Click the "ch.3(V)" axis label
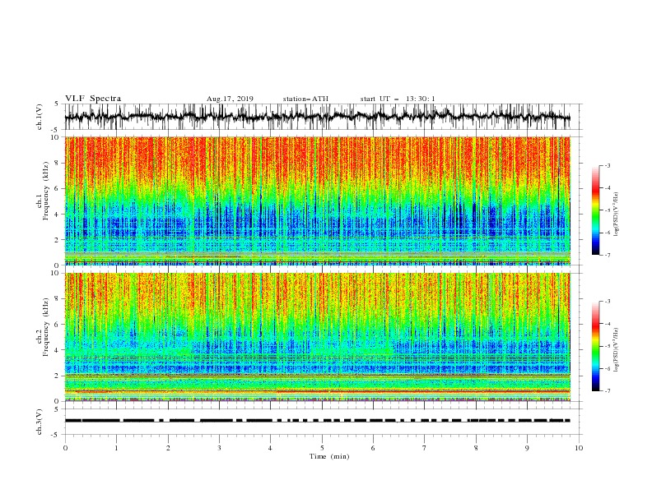 click(40, 422)
